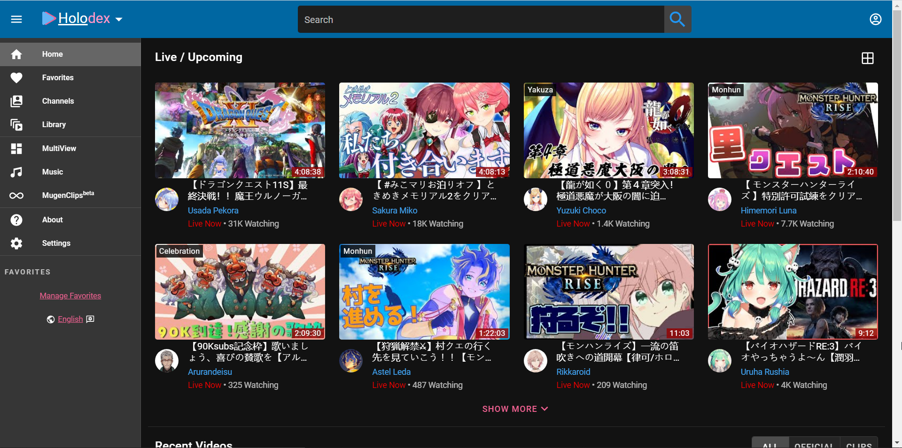Open the Tokimeki Memorial 2 stream thumbnail
The image size is (902, 448).
coord(424,130)
